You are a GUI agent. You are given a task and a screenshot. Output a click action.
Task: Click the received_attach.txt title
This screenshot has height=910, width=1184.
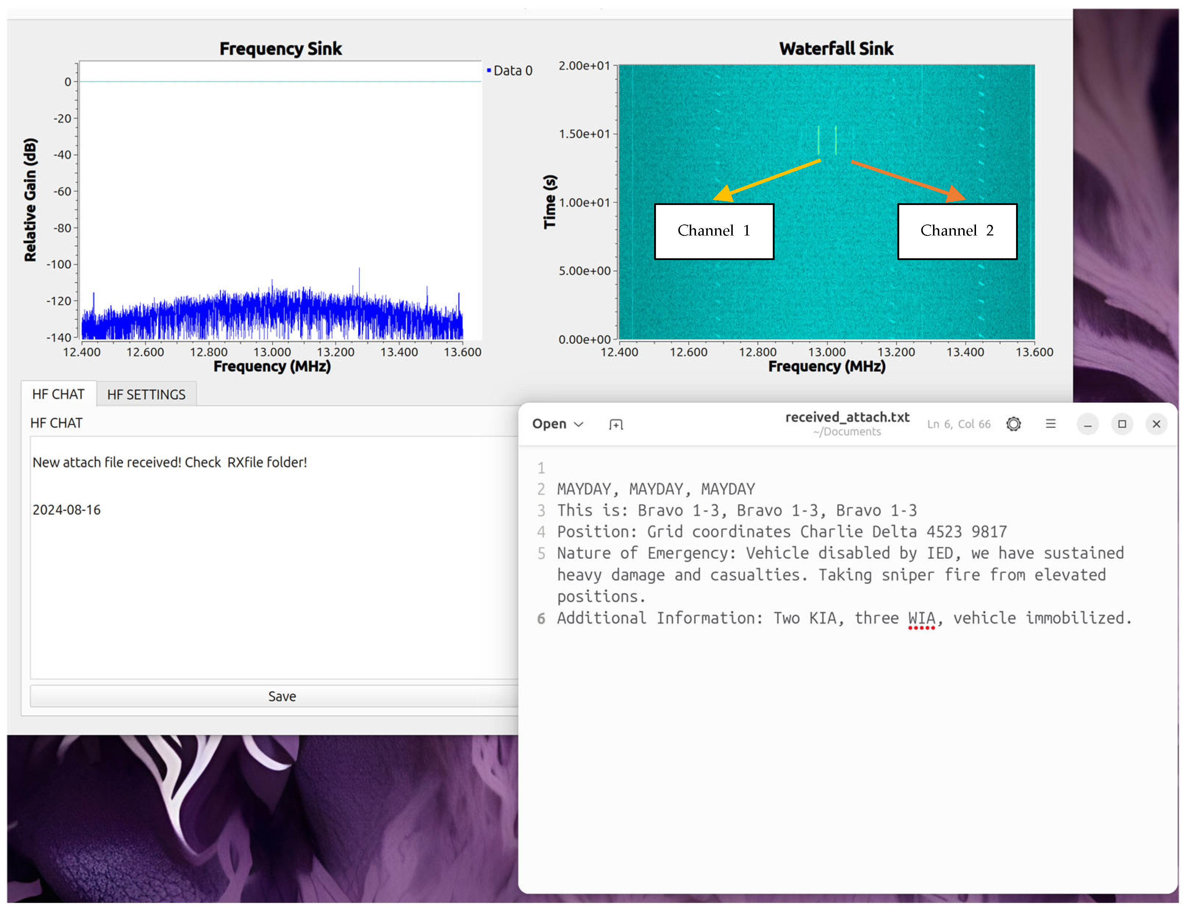click(847, 417)
